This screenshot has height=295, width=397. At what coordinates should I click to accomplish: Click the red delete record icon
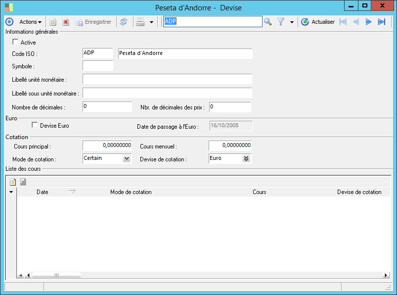(65, 22)
